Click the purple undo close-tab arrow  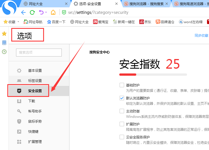point(41,12)
